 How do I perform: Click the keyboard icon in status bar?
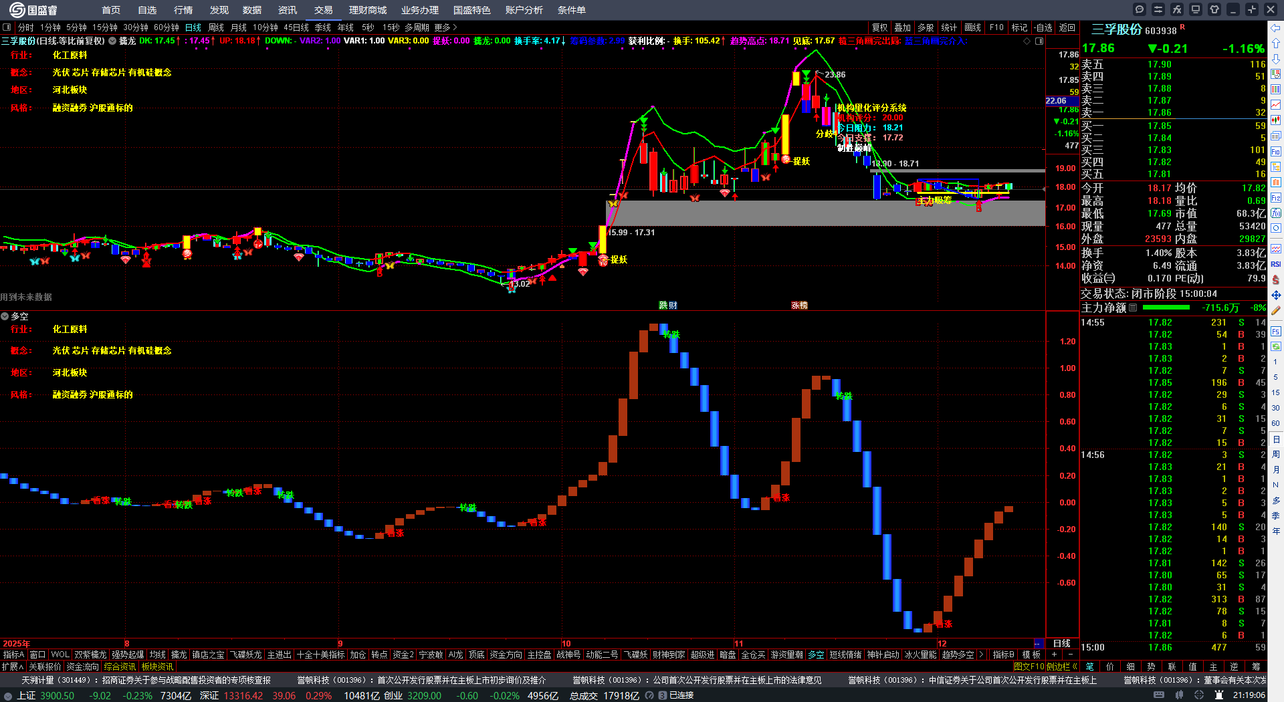1159,695
